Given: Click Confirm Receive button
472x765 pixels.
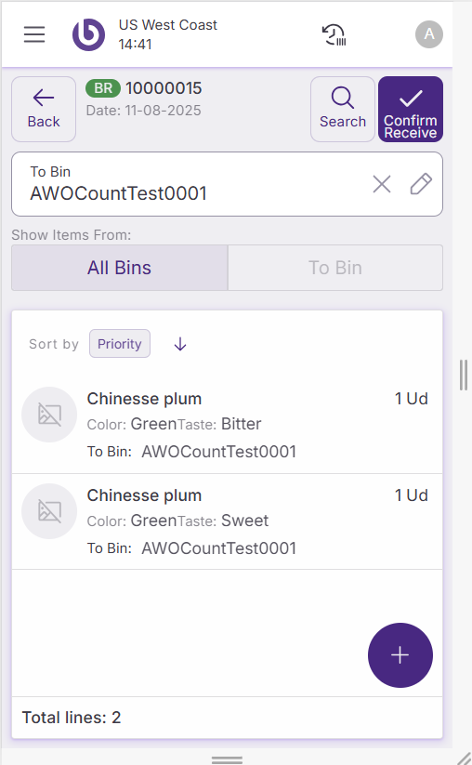Looking at the screenshot, I should (411, 109).
